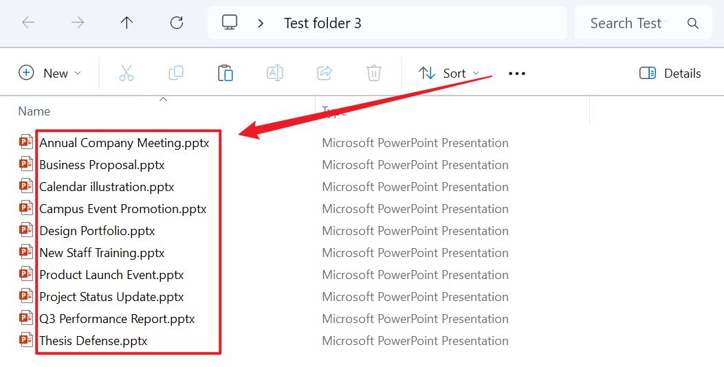Image resolution: width=724 pixels, height=367 pixels.
Task: Click the Delete trash can icon
Action: (373, 73)
